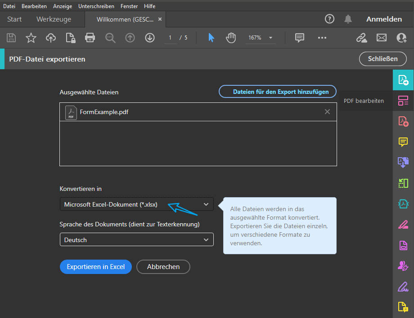Open Fill & Sign tool in sidebar
414x318 pixels.
(x=403, y=287)
